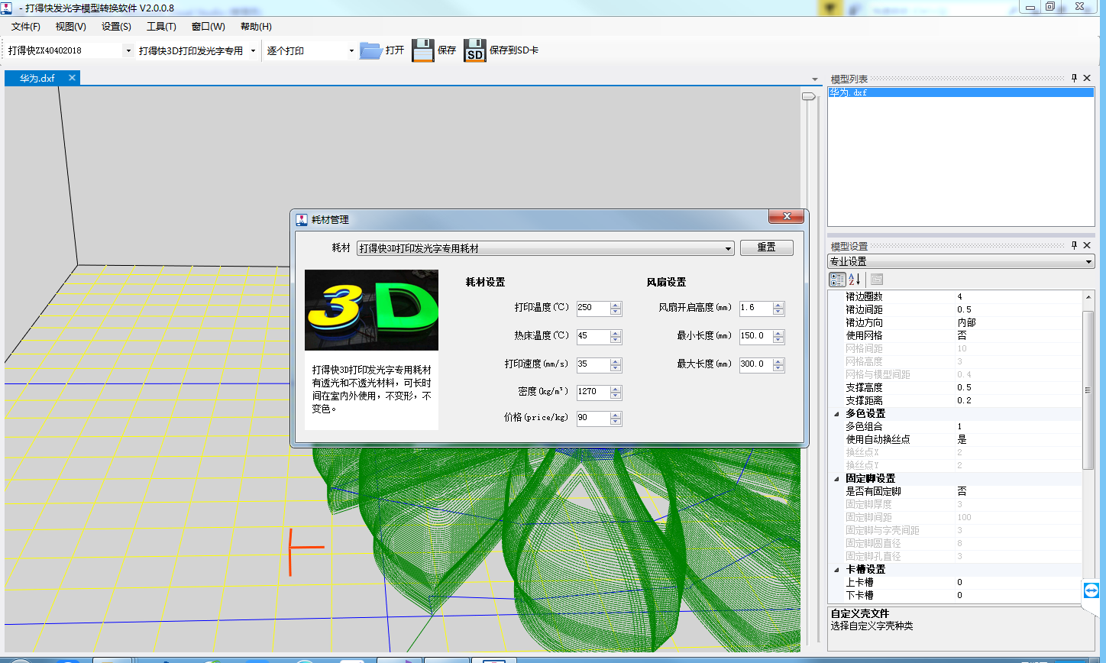Expand the 逐个打印 print mode dropdown
The height and width of the screenshot is (663, 1106).
(x=351, y=51)
